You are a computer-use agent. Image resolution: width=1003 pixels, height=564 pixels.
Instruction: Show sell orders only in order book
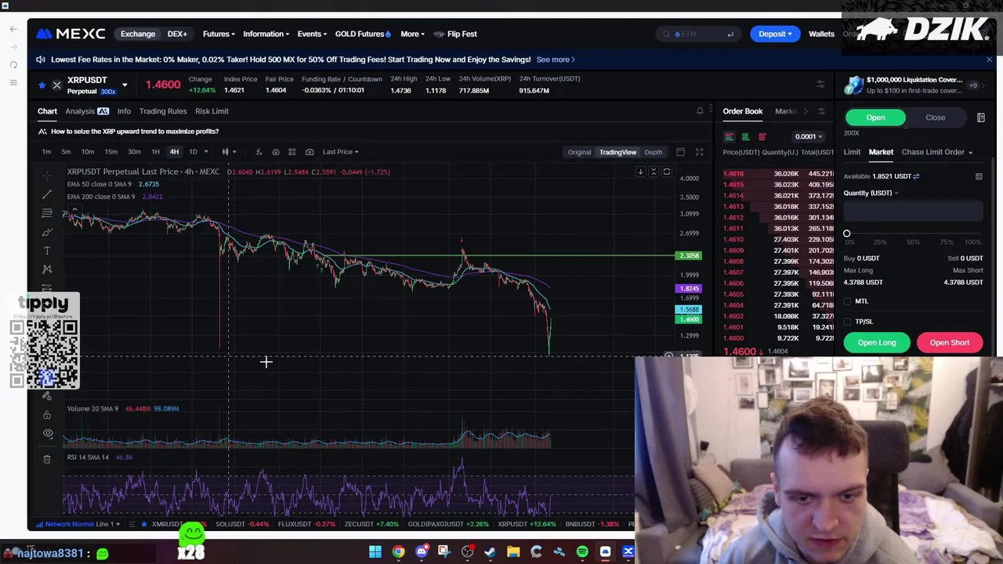pos(762,136)
